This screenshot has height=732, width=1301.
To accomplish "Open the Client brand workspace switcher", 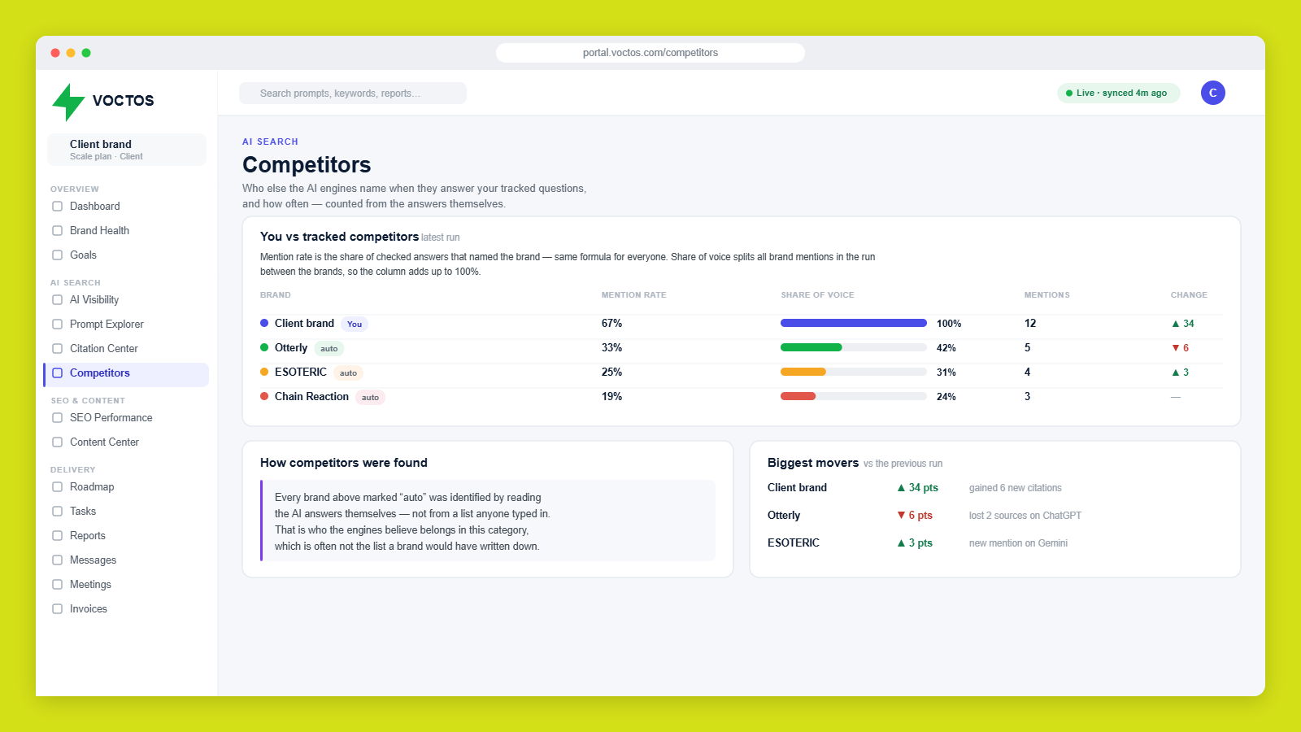I will (x=127, y=150).
